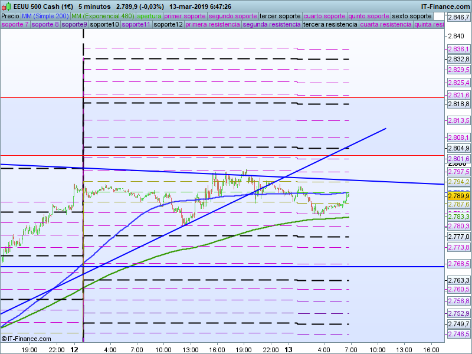Click the soporte11 legend label
The image size is (472, 354).
[136, 24]
